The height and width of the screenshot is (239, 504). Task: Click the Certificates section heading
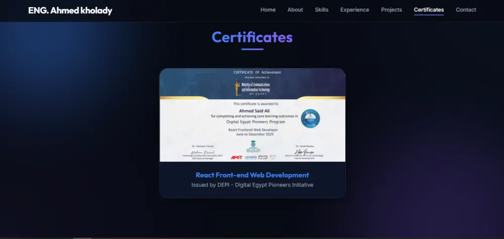point(253,37)
